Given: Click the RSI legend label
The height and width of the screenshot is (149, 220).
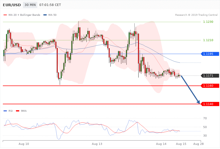Looking at the screenshot, I should [11, 111].
